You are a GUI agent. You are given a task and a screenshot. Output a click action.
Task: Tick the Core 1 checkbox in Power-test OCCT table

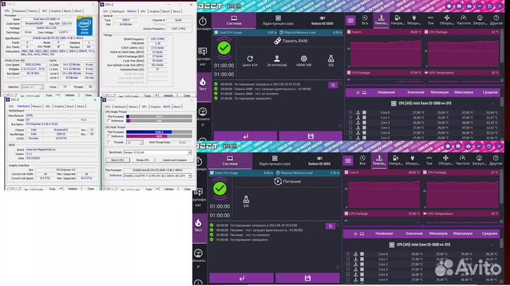348,259
